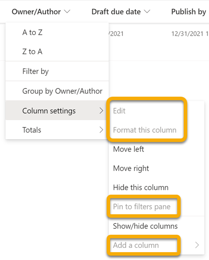
Task: Click the 12/31/2021 Publish by cell
Action: [x=190, y=34]
